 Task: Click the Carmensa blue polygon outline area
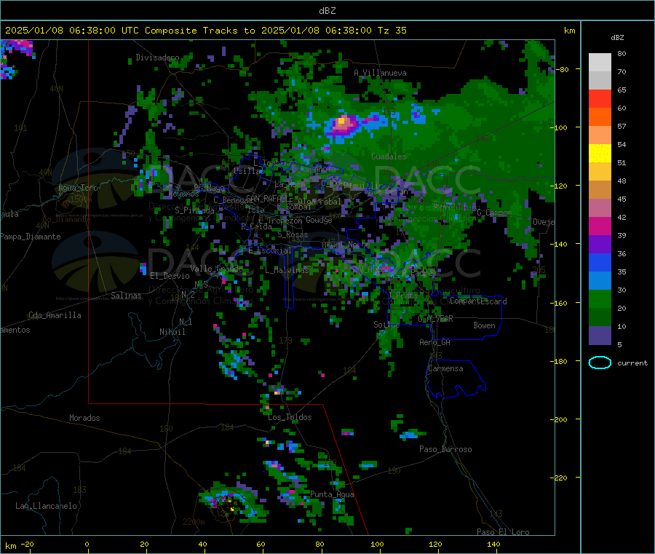tap(456, 379)
